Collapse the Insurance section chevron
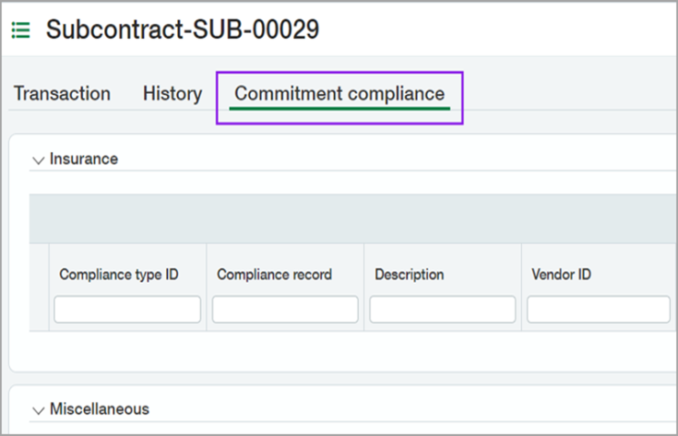The width and height of the screenshot is (678, 436). [x=38, y=159]
